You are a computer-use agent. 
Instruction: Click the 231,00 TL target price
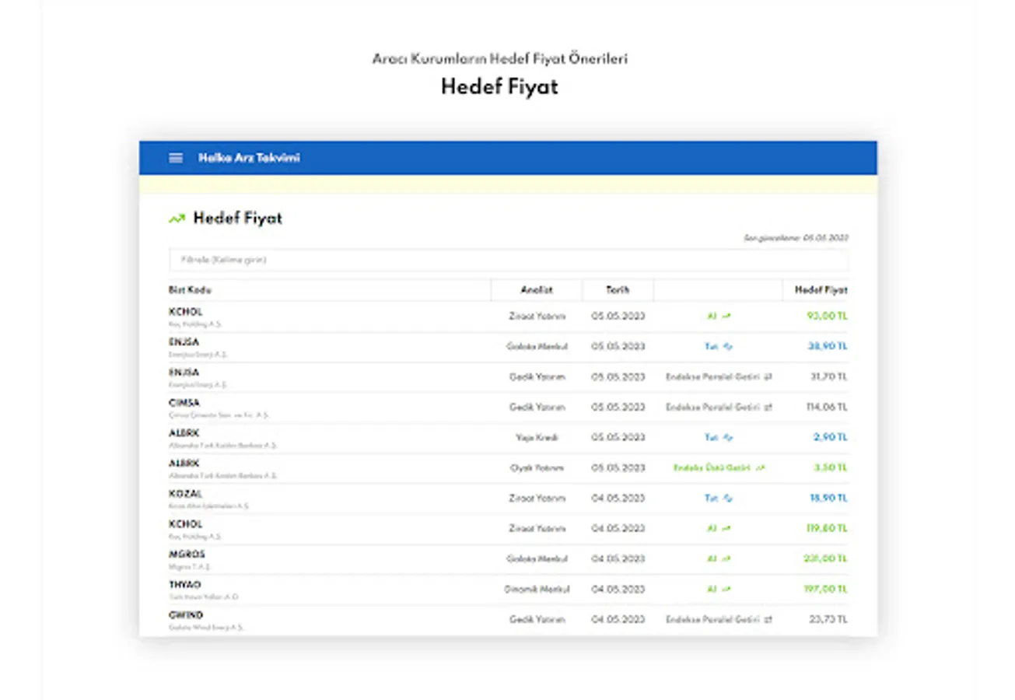pyautogui.click(x=824, y=559)
